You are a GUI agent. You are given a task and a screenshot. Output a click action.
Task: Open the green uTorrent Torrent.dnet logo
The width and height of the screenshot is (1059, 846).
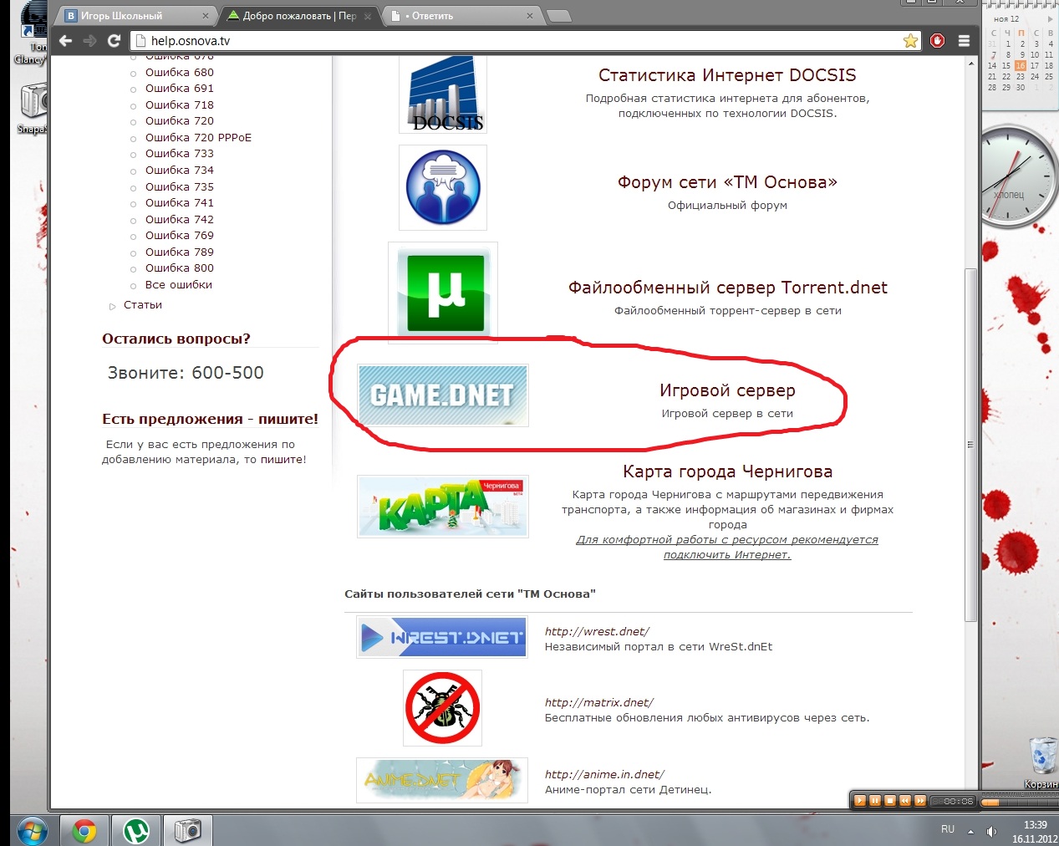click(x=445, y=293)
